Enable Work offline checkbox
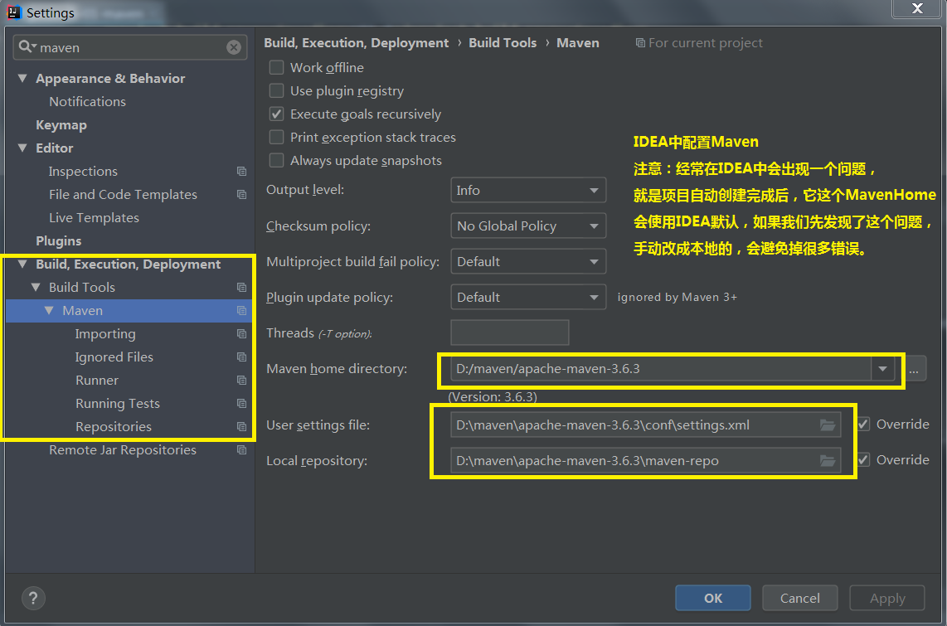Viewport: 947px width, 626px height. [x=277, y=67]
